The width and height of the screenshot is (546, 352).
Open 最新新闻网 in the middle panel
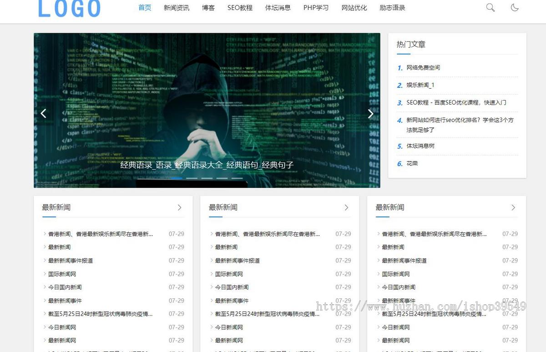pyautogui.click(x=229, y=340)
